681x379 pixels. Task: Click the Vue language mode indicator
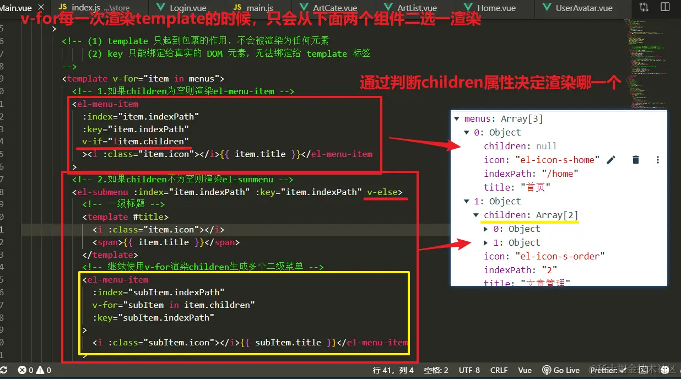pos(525,370)
